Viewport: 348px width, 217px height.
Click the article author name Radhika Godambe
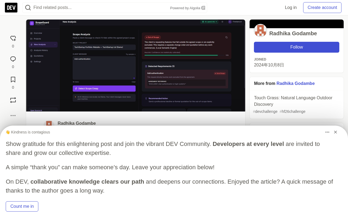tap(77, 123)
